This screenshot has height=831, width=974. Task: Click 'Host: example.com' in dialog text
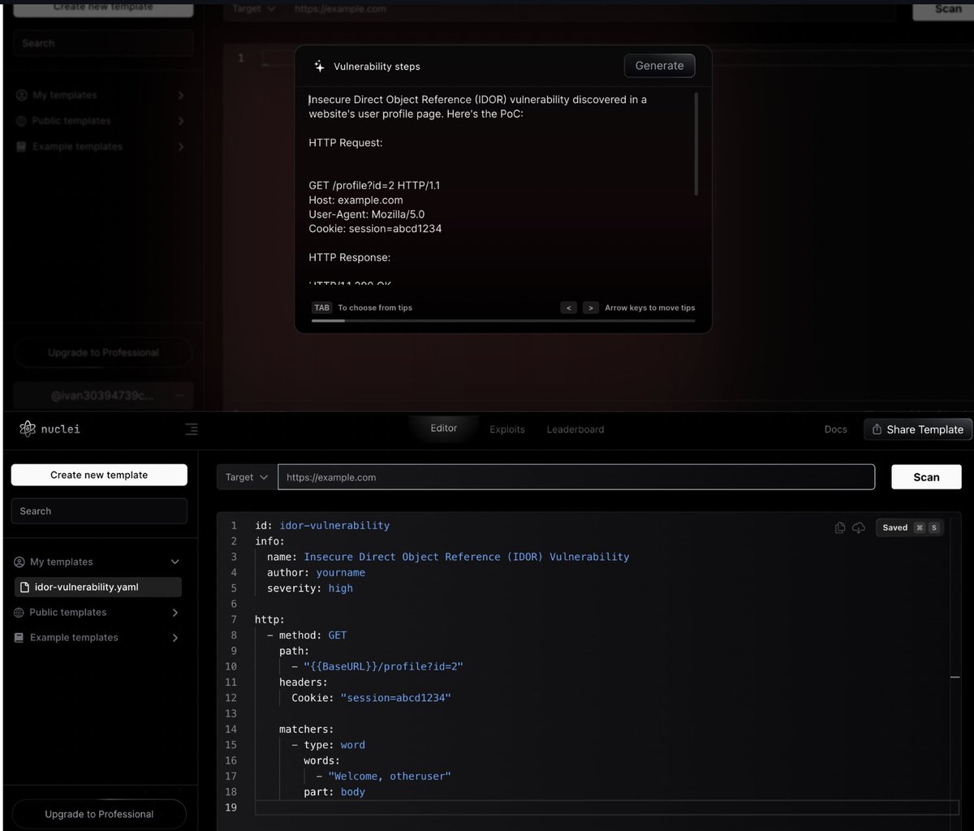(x=356, y=200)
